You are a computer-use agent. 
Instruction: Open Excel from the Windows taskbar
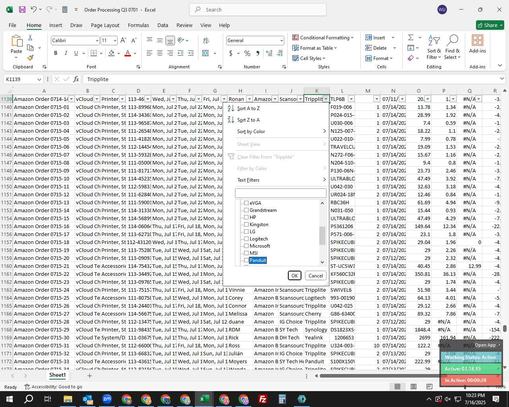[204, 399]
